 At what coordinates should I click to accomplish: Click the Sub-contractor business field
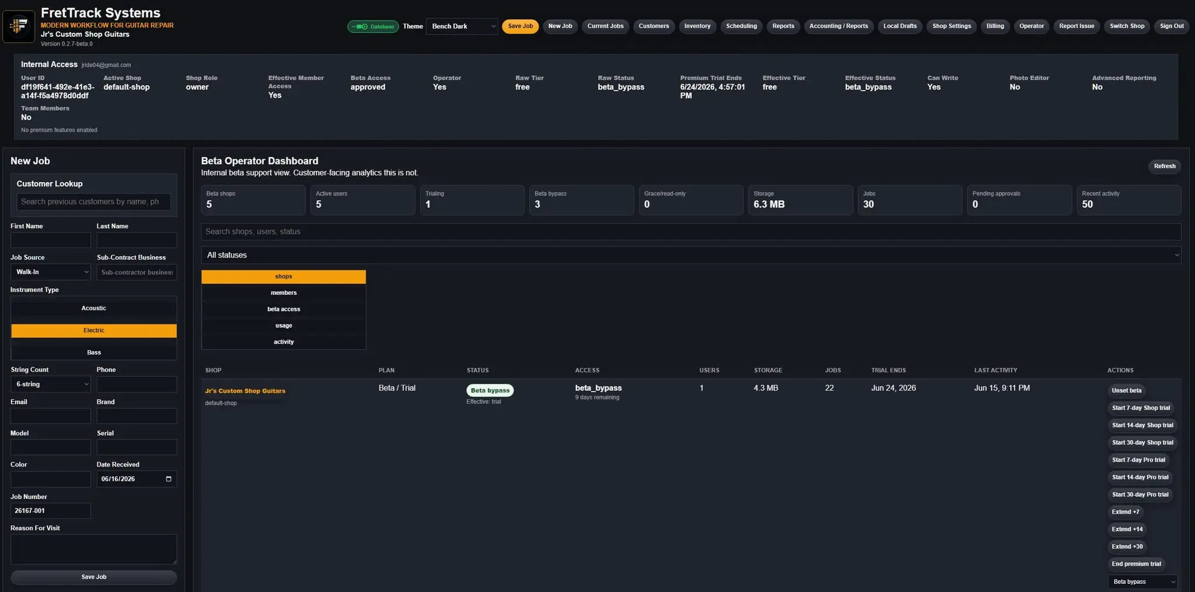click(137, 272)
